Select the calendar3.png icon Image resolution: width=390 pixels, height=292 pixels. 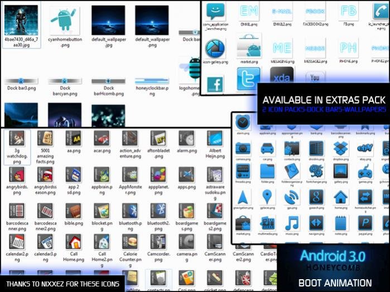(45, 241)
